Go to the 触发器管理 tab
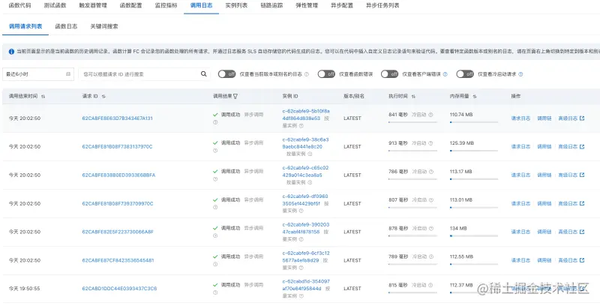Screen dimensions: 600x306 point(93,5)
